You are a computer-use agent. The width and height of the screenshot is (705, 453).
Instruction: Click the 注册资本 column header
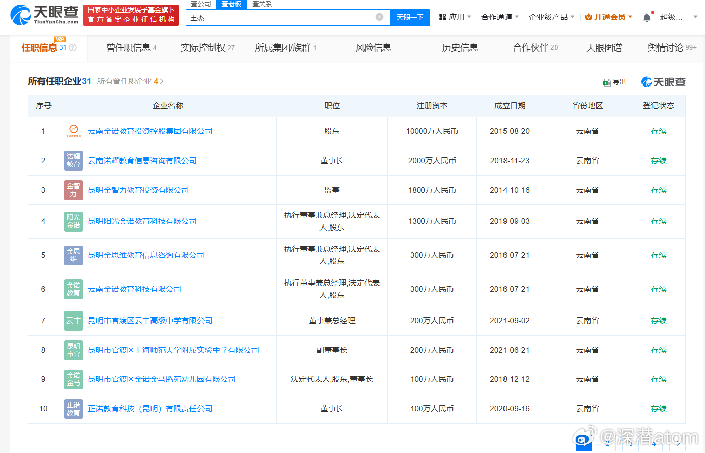[432, 106]
